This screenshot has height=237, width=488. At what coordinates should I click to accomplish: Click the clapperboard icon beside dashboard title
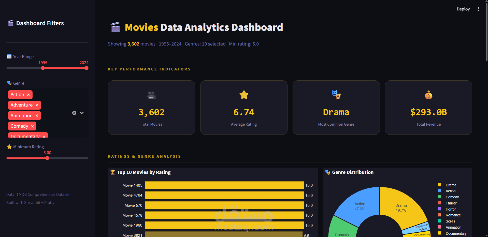(x=115, y=27)
